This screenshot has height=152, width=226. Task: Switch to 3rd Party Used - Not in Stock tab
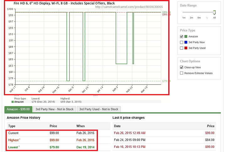tap(99, 109)
